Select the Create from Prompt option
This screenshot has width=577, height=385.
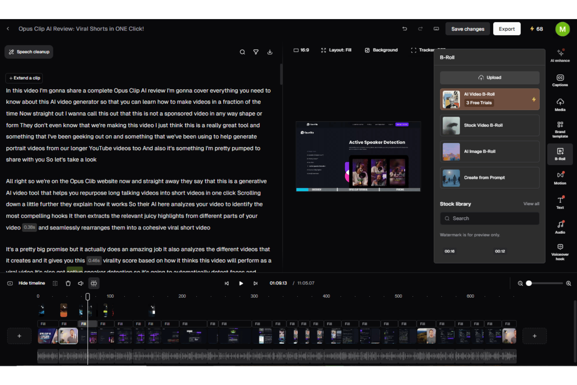pyautogui.click(x=490, y=177)
